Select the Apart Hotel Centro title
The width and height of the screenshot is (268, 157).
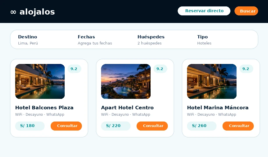coord(127,108)
